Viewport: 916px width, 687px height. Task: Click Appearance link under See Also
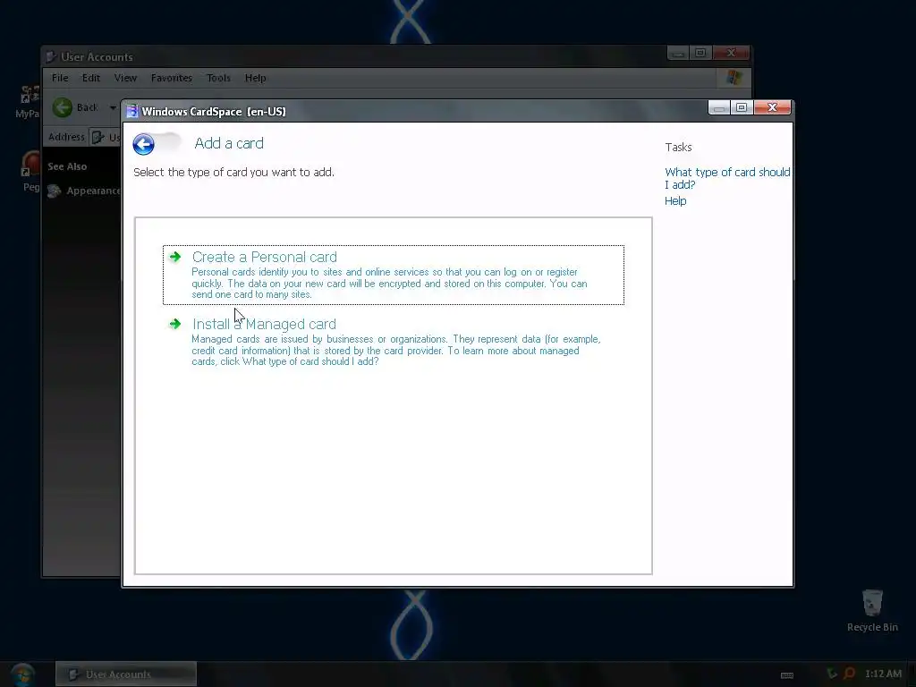tap(93, 191)
